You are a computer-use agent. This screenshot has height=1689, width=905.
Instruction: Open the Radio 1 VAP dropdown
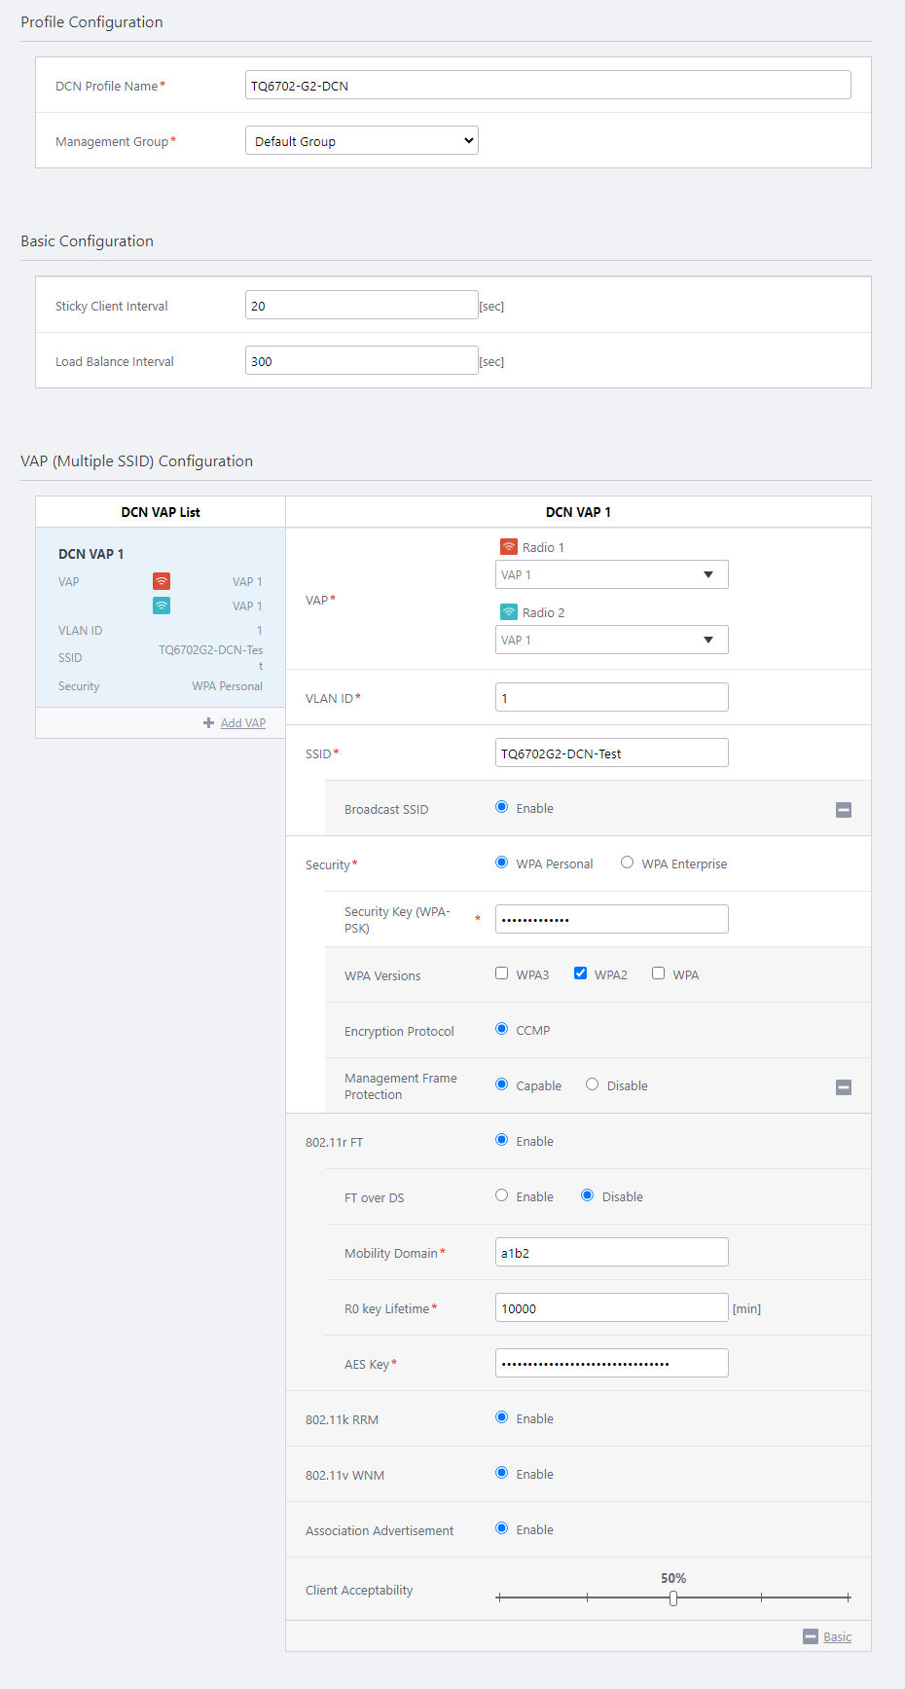pos(611,574)
